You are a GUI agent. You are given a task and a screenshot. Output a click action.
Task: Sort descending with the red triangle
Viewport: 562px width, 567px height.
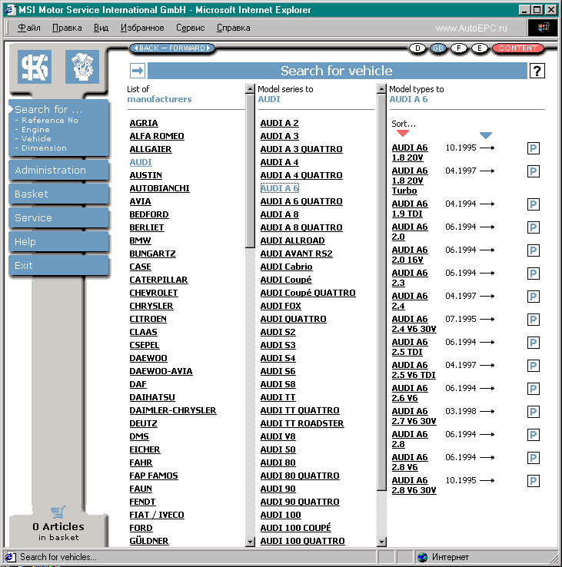point(403,134)
